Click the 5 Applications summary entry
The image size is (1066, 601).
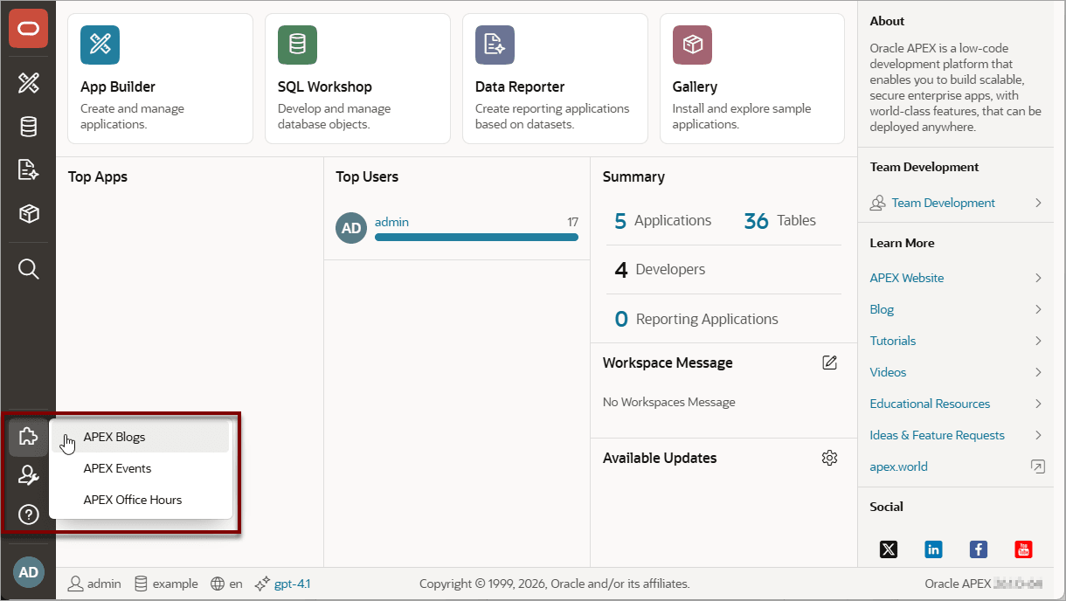click(x=662, y=221)
